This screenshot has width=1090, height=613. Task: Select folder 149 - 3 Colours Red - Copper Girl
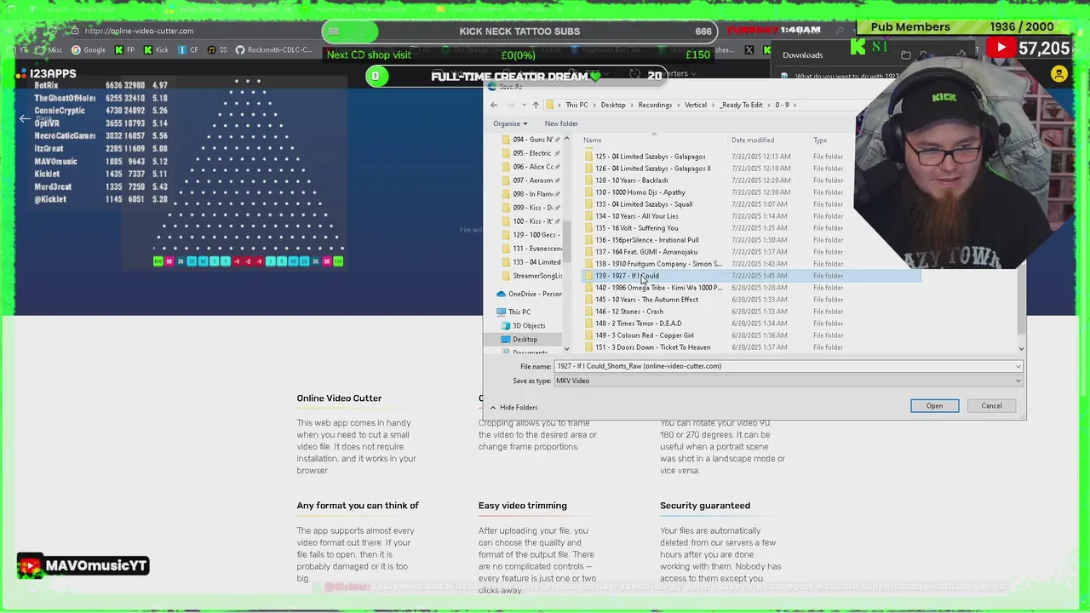644,335
